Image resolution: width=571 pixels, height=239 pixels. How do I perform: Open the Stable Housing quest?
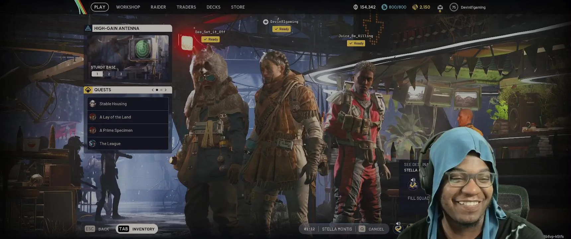coord(128,104)
